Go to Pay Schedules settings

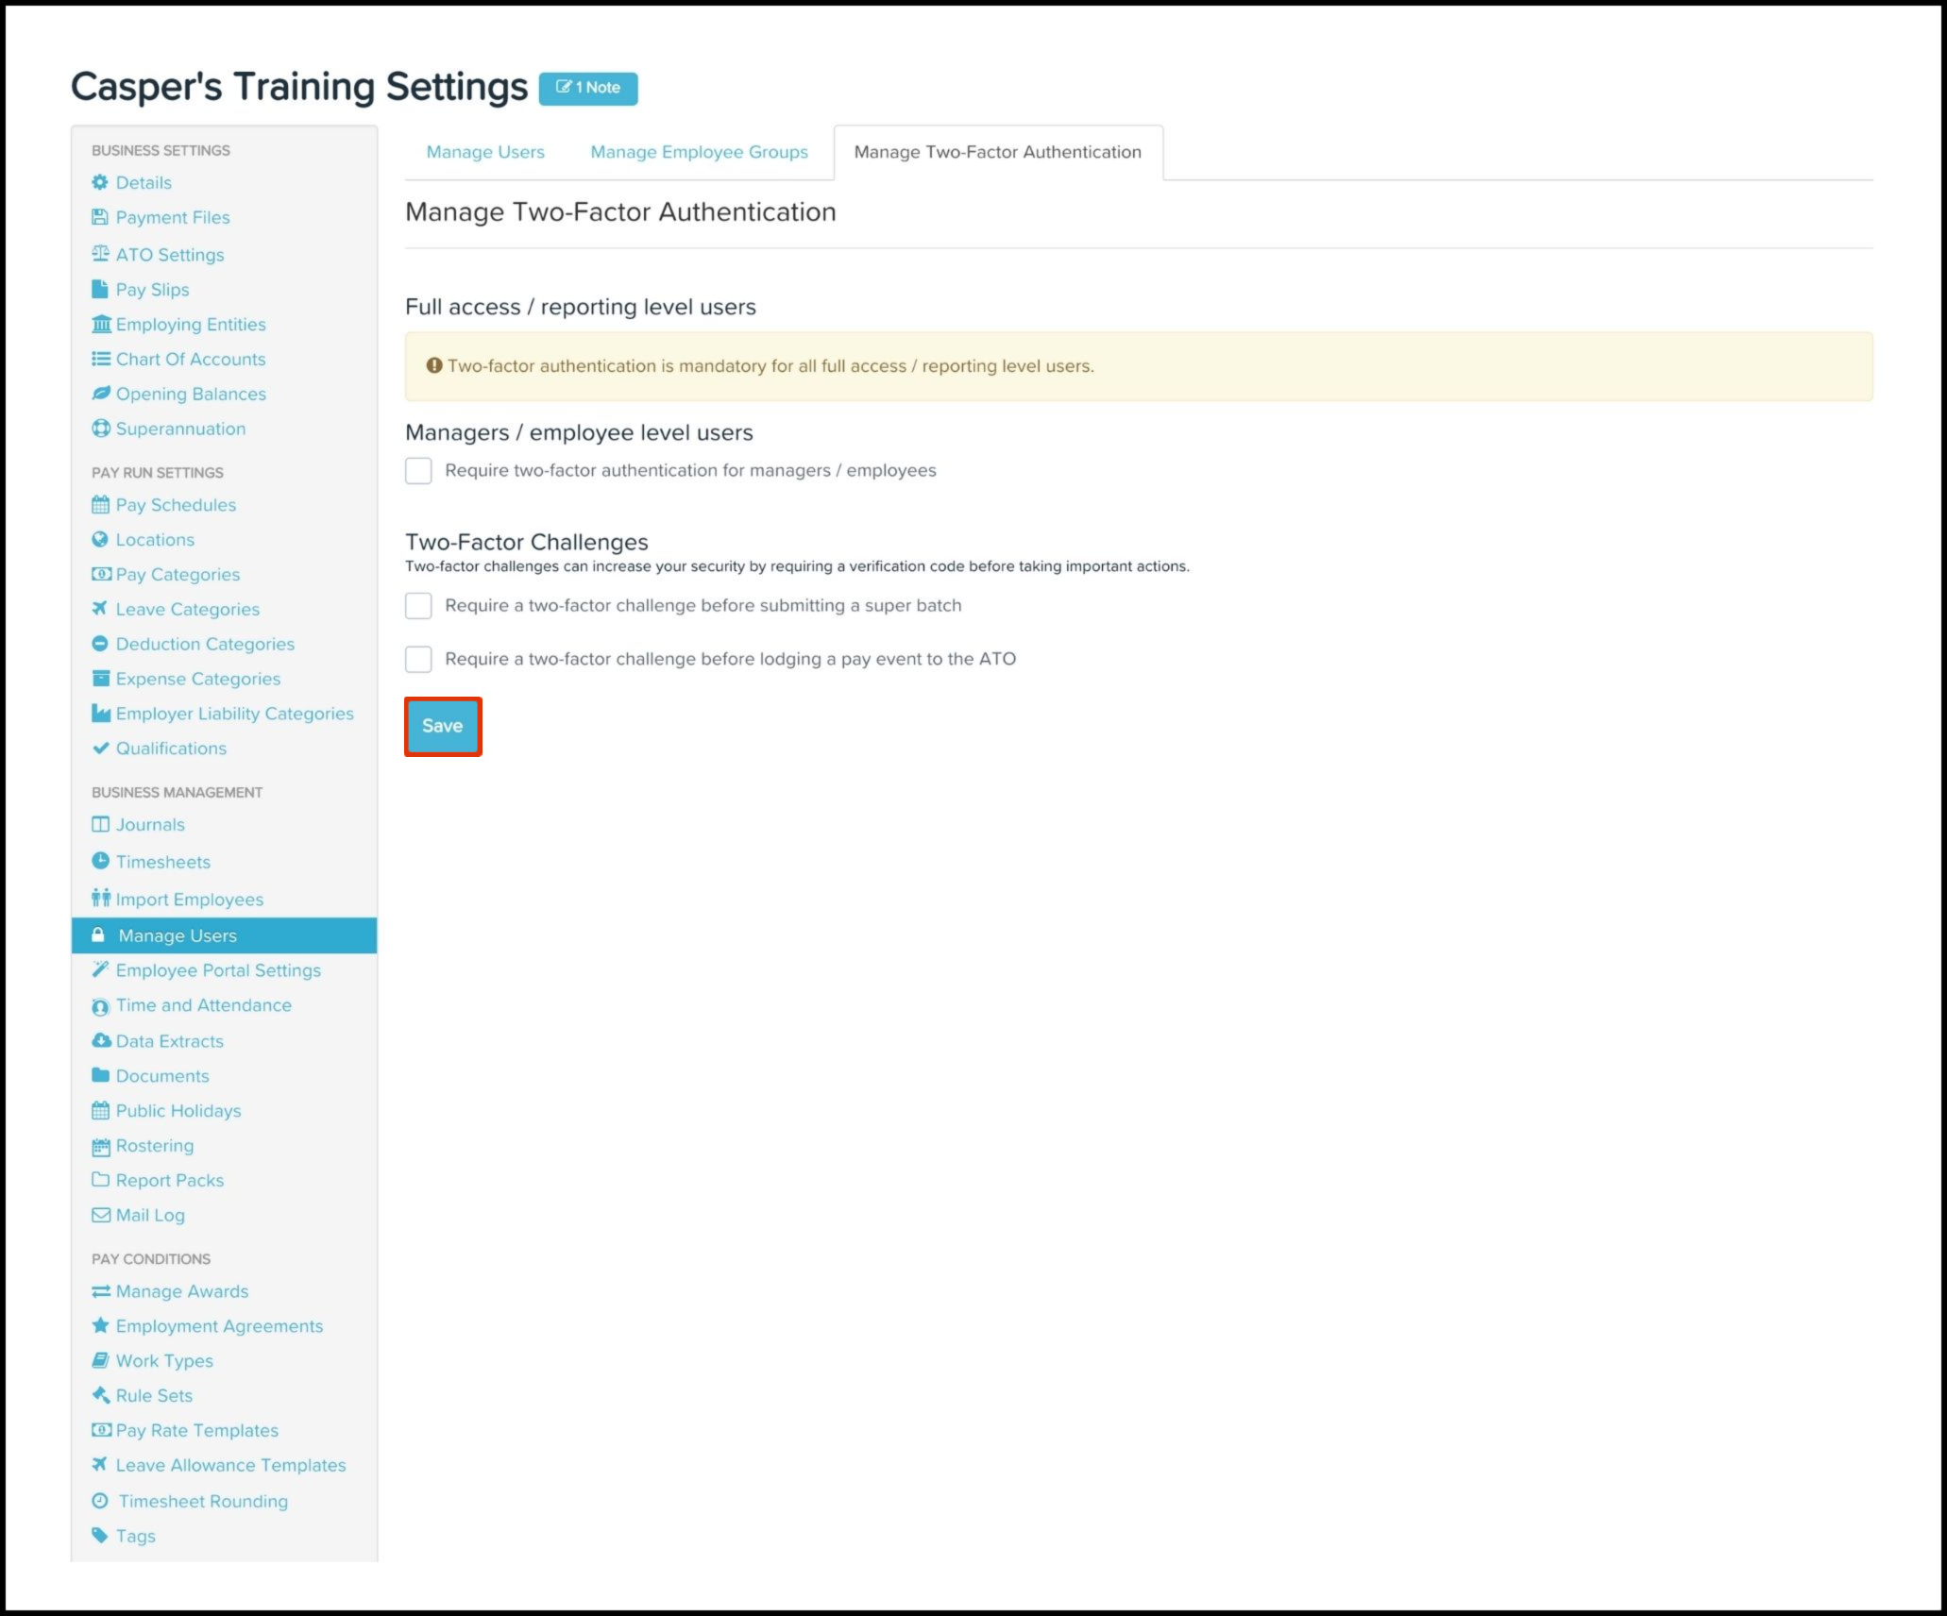[176, 505]
